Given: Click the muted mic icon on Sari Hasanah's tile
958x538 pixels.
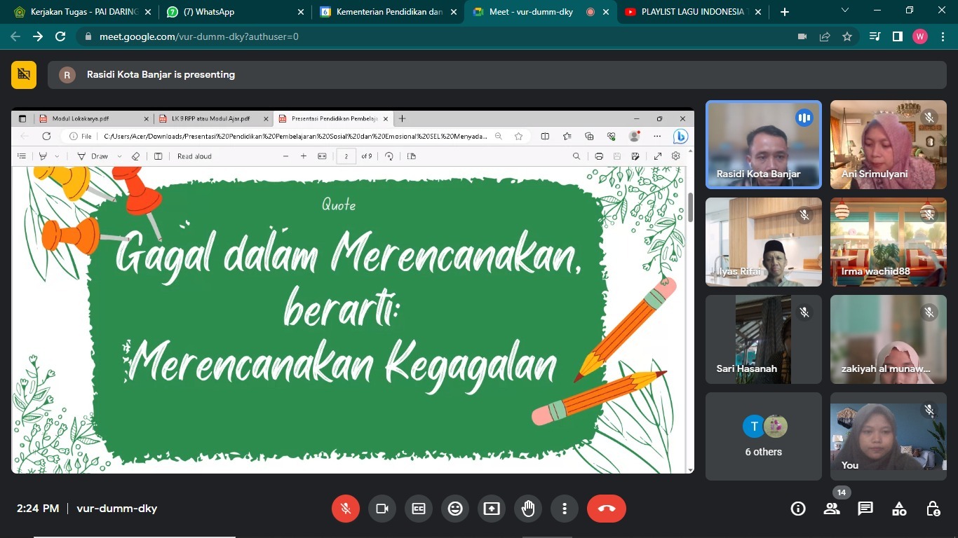Looking at the screenshot, I should (x=804, y=312).
